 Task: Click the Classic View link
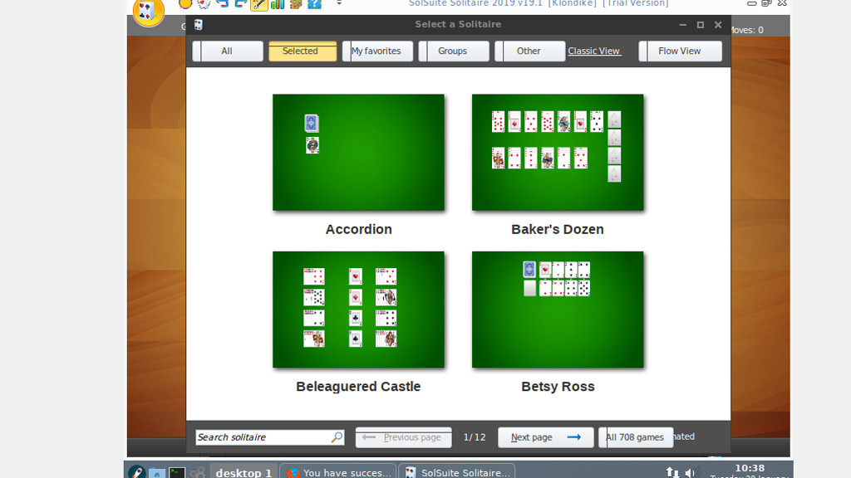(x=593, y=51)
